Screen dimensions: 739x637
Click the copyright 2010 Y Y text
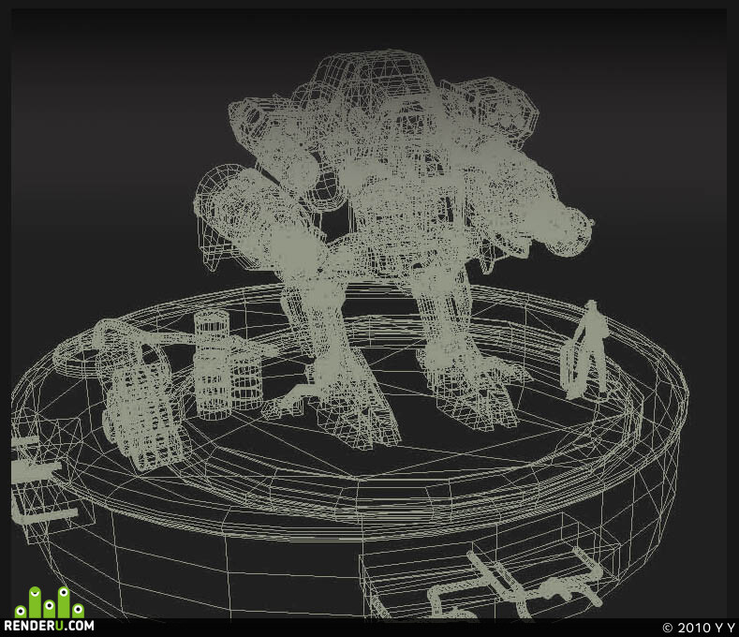pyautogui.click(x=699, y=628)
